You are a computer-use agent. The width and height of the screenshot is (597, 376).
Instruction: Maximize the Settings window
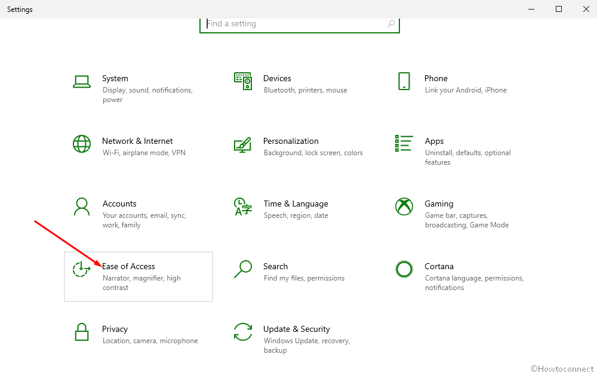[559, 9]
